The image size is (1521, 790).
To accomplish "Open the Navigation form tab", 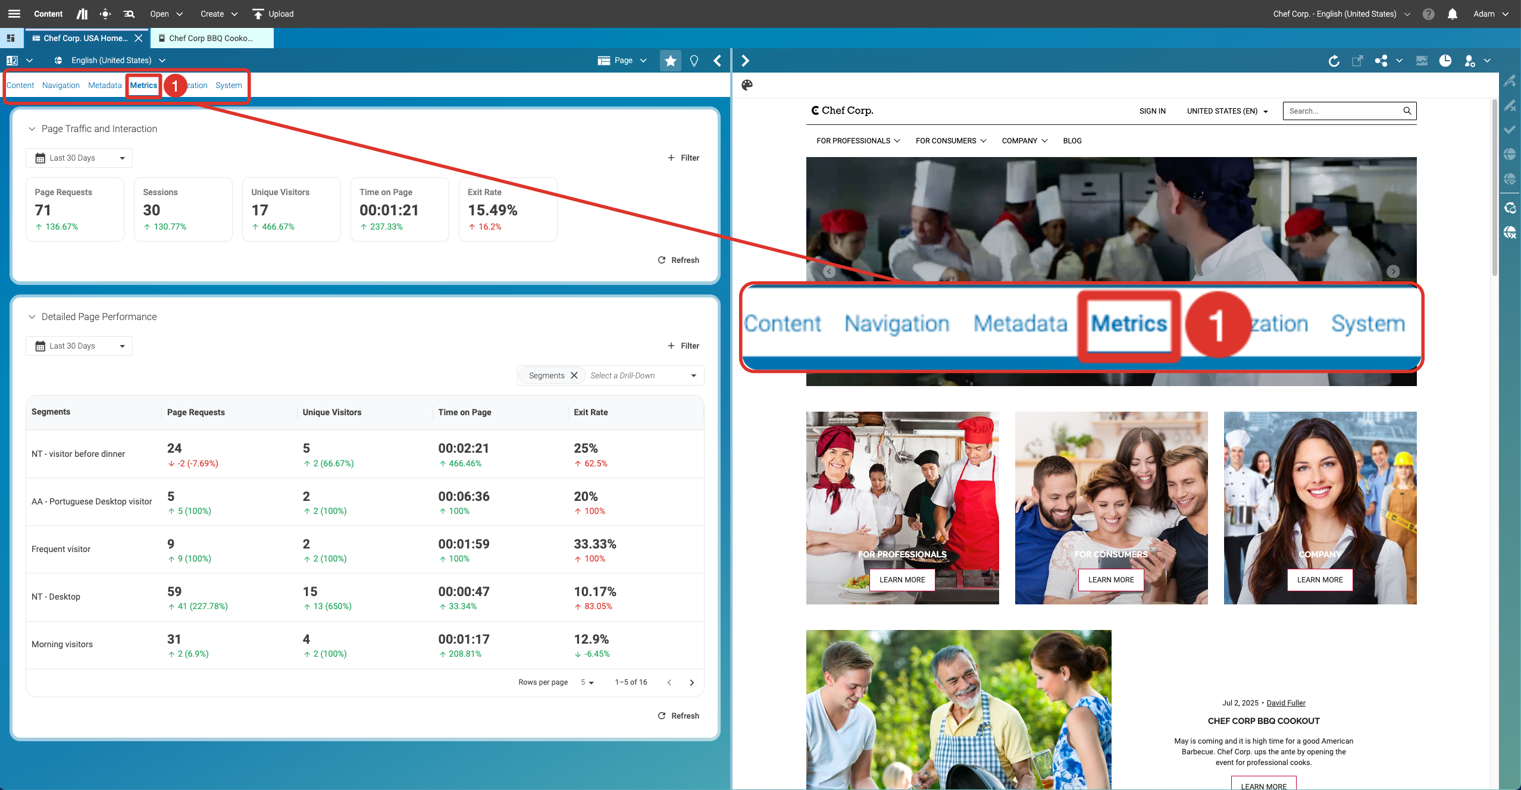I will click(61, 85).
